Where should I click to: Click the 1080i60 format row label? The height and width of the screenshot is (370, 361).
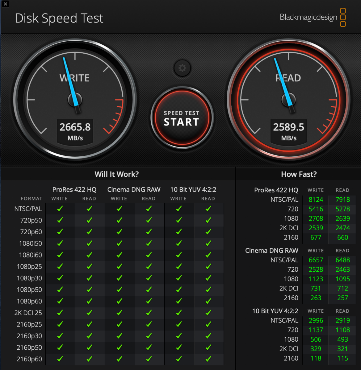click(30, 255)
